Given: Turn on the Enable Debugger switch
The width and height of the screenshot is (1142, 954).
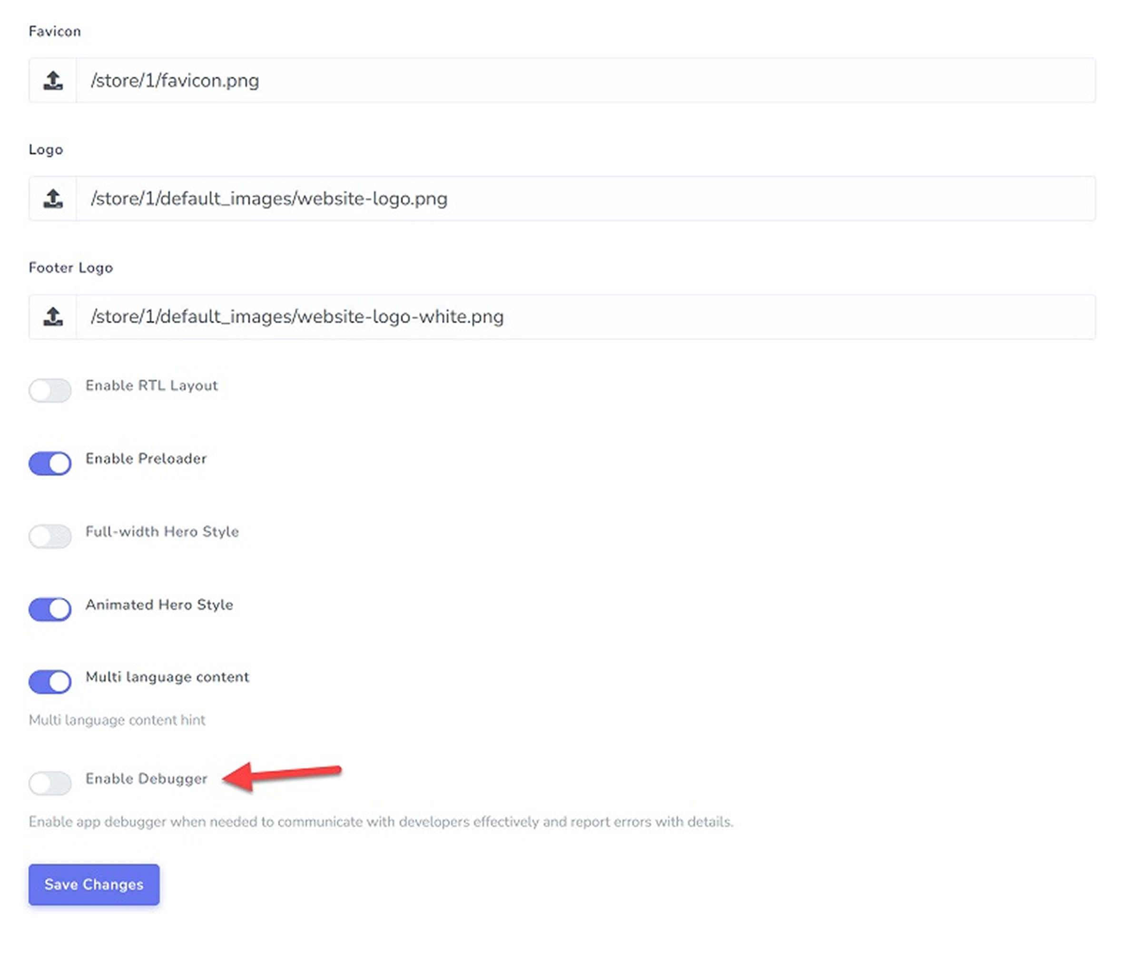Looking at the screenshot, I should pyautogui.click(x=50, y=783).
